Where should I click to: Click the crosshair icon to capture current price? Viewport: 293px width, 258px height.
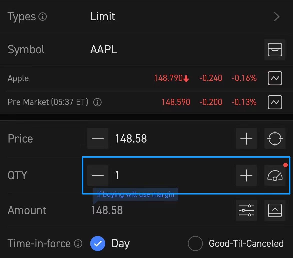point(275,139)
